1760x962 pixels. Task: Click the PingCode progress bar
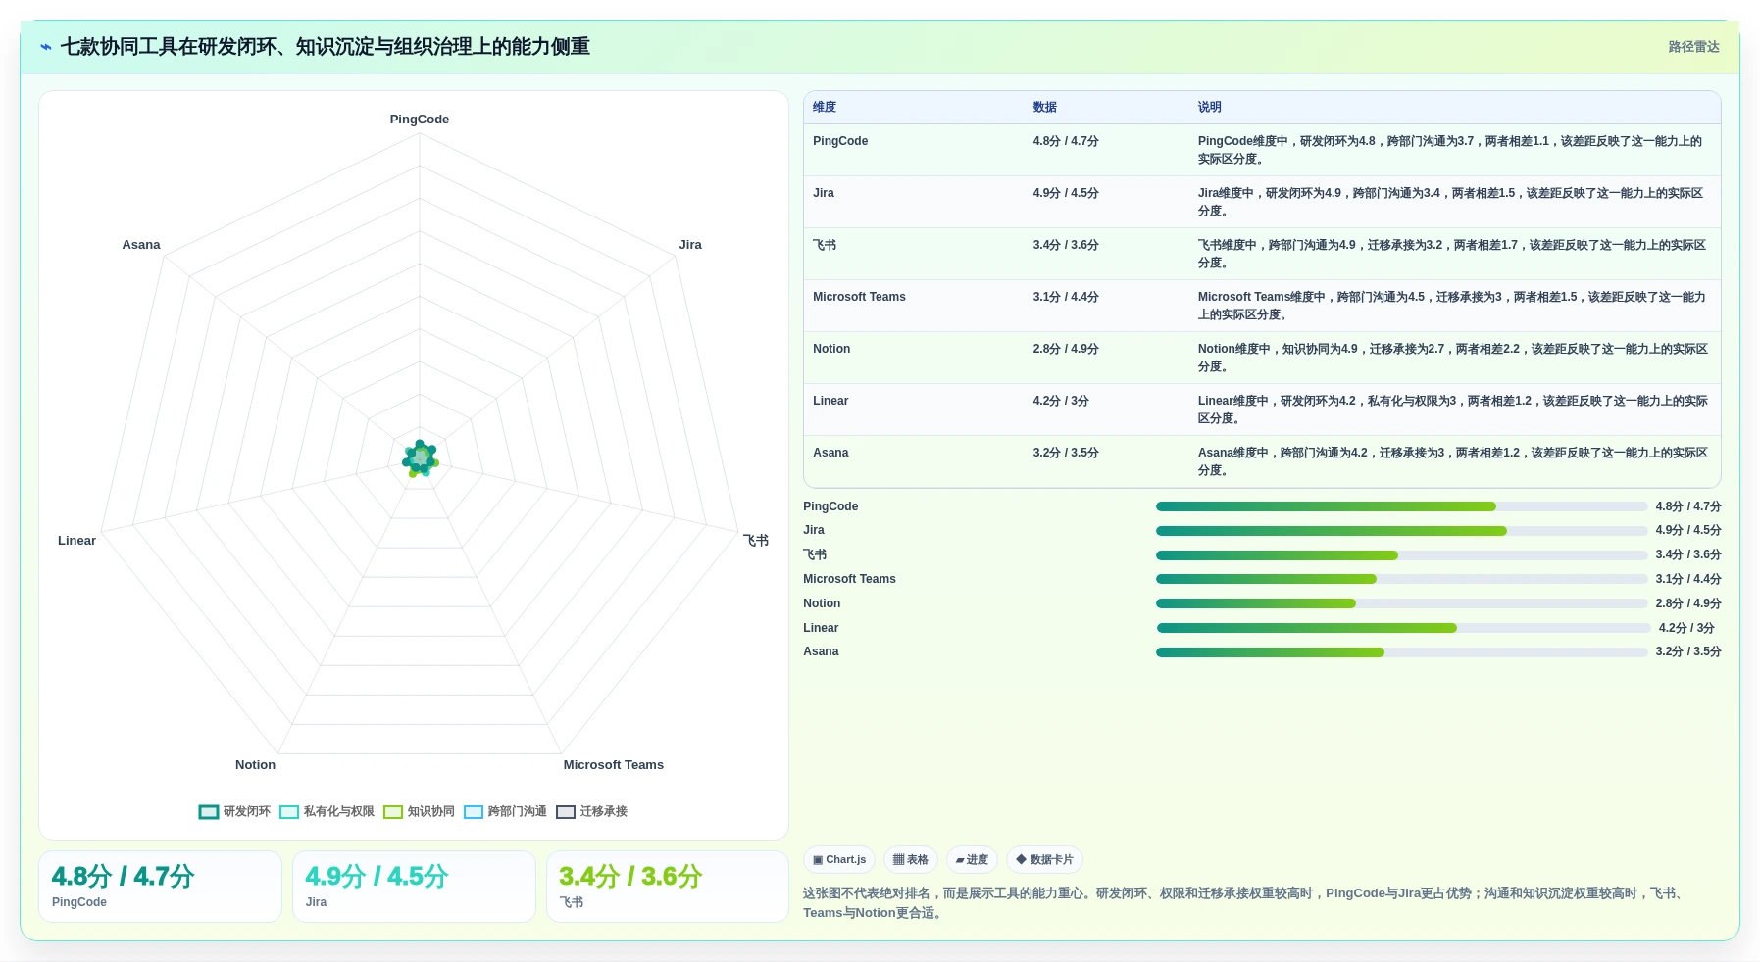(1402, 506)
